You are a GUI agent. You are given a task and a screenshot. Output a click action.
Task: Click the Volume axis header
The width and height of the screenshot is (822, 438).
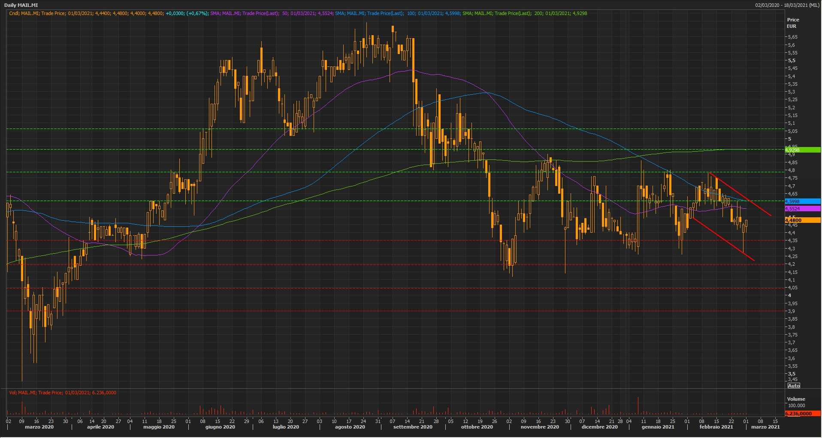[x=796, y=399]
